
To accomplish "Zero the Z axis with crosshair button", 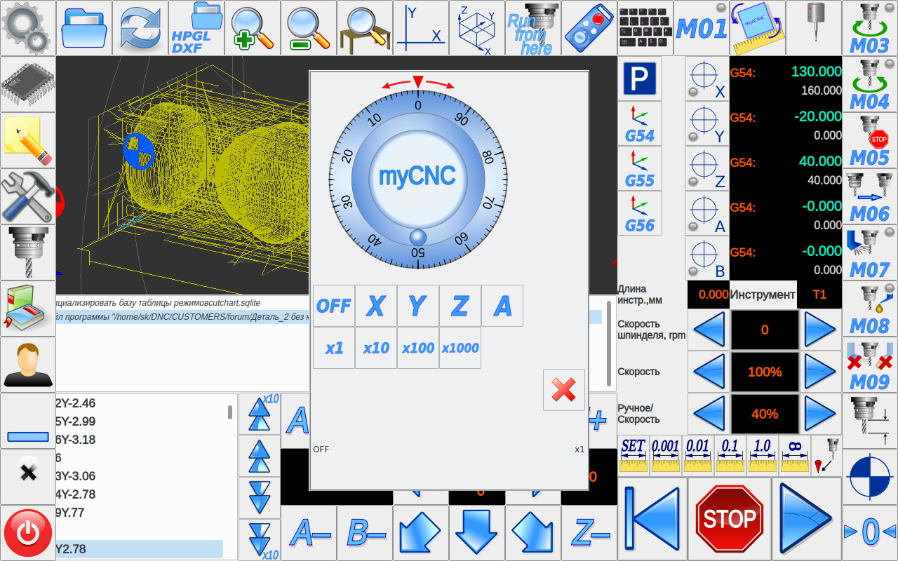I will click(707, 168).
